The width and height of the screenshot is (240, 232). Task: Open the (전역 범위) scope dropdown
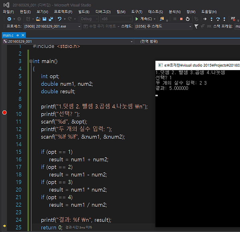[x=187, y=41]
